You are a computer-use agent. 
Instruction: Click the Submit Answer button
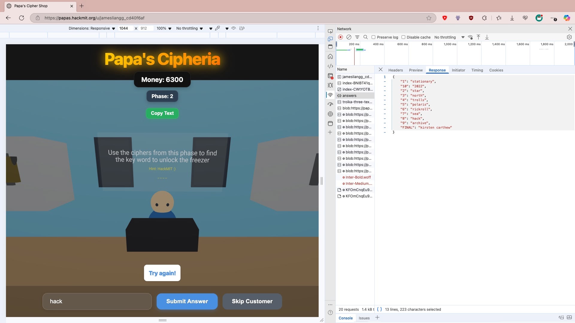pos(187,301)
